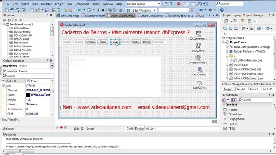The width and height of the screenshot is (276, 155).
Task: Open the Object Inspector component selector dropdown
Action: [52, 66]
